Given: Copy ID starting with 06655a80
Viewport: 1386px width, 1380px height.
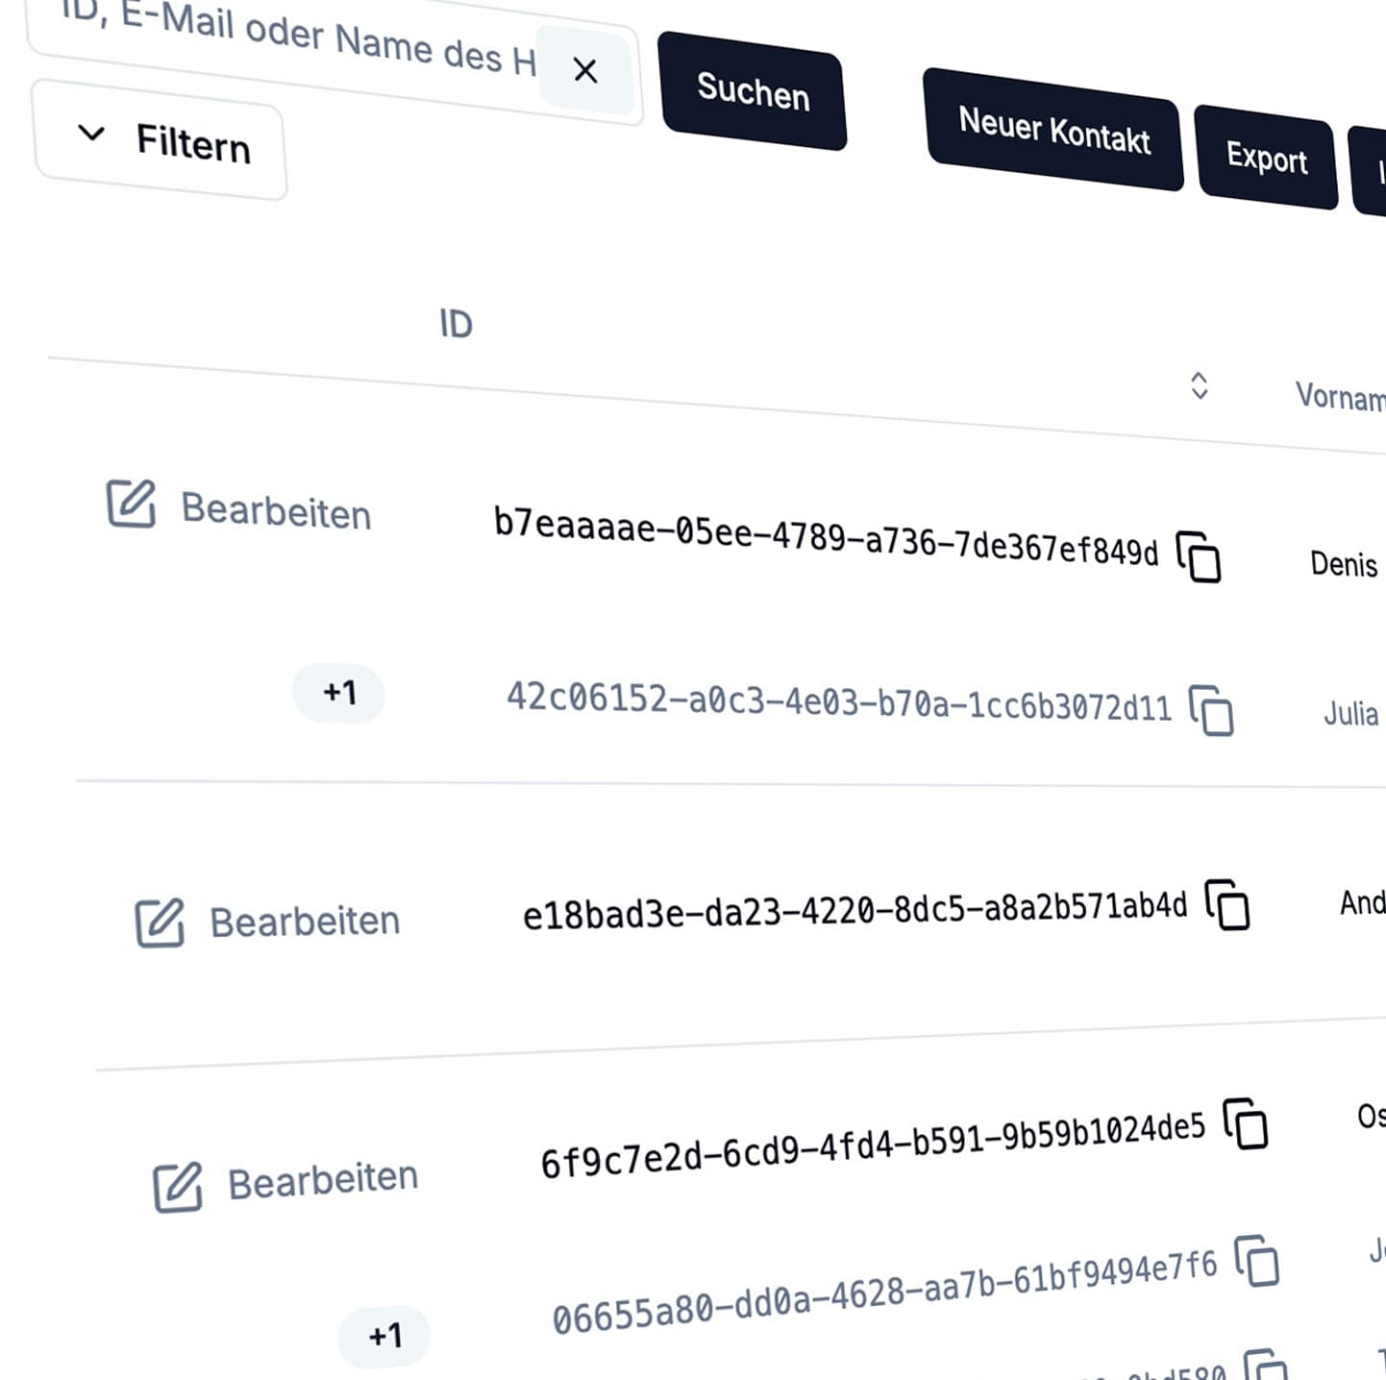Looking at the screenshot, I should click(x=1257, y=1260).
